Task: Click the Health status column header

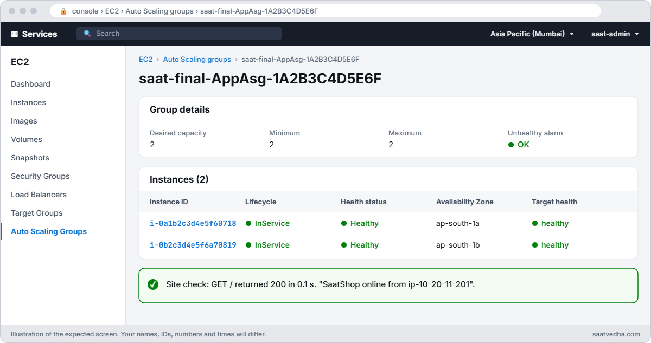Action: (363, 202)
